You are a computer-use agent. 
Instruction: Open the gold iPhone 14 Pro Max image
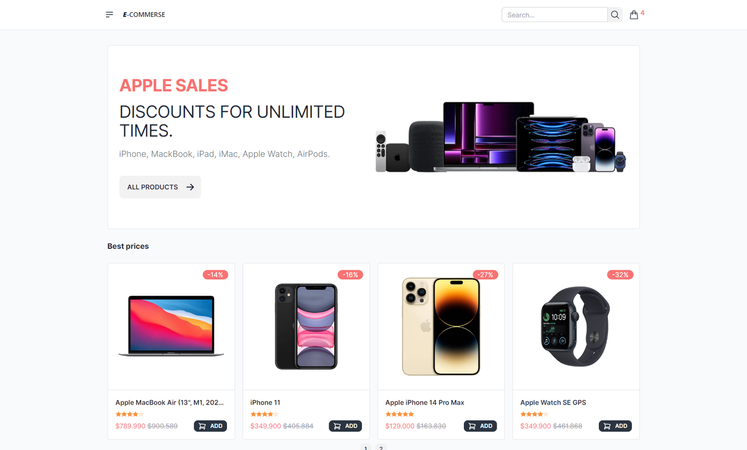point(441,326)
